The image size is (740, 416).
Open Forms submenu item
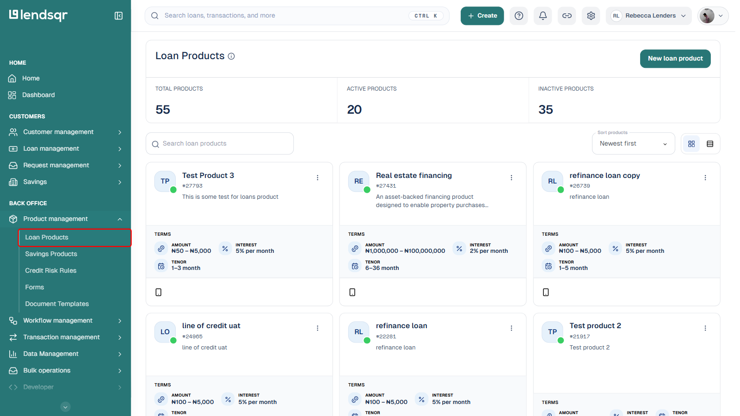(35, 288)
